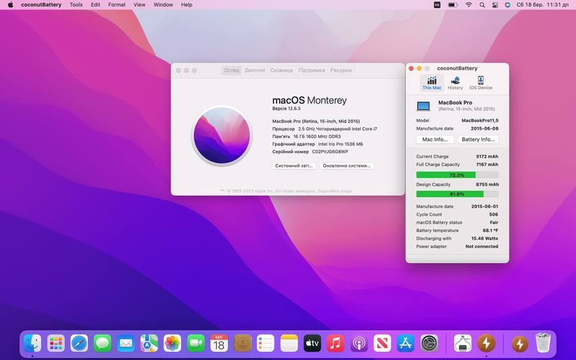Open the Ліцензійна угода link
The height and width of the screenshot is (360, 576).
[334, 191]
